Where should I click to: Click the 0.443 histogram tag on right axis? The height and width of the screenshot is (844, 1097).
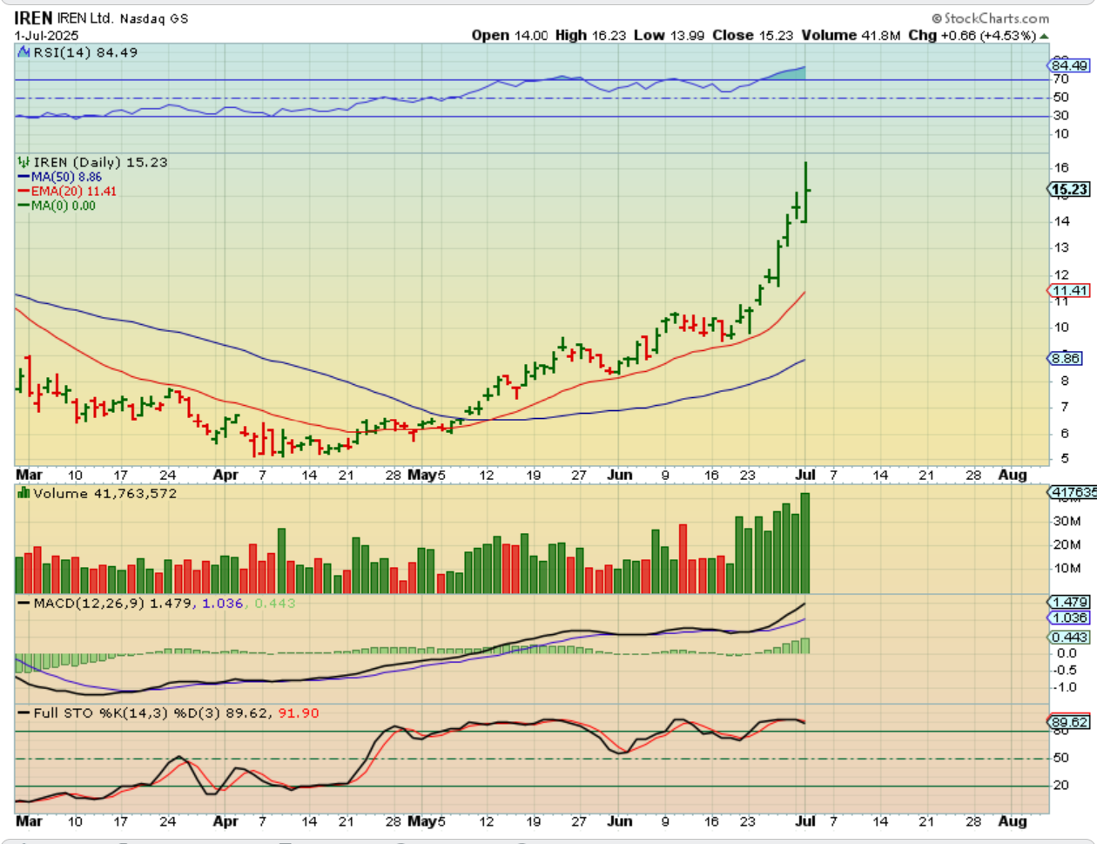click(1069, 637)
